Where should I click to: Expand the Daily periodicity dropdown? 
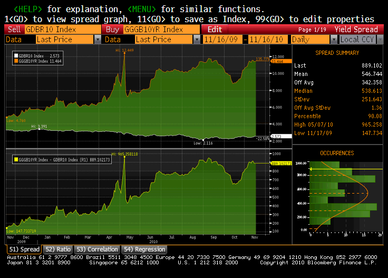[333, 40]
